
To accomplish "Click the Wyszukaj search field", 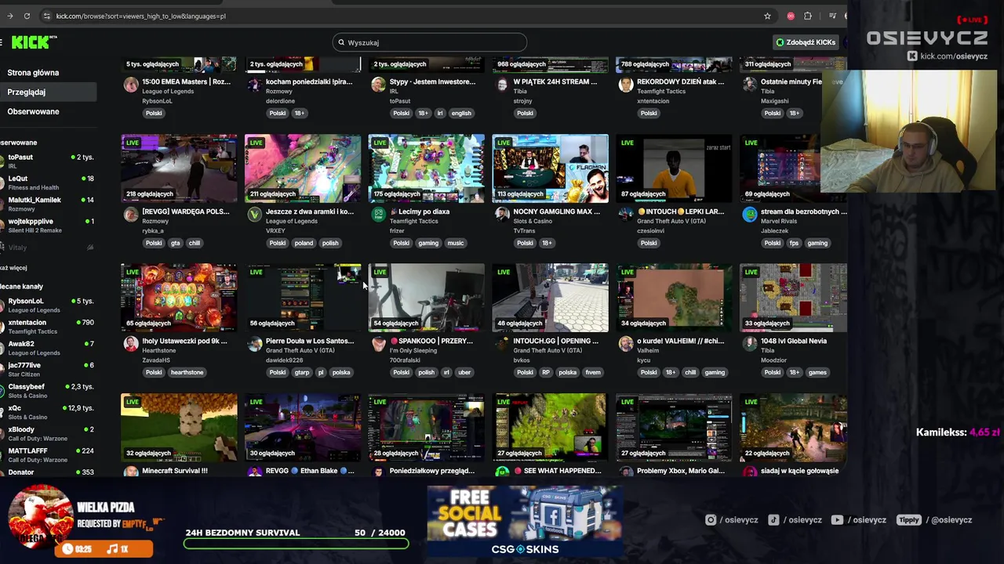I will pos(429,42).
